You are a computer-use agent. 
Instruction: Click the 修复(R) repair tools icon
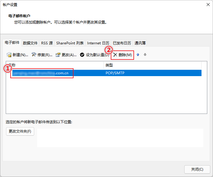click(x=34, y=55)
